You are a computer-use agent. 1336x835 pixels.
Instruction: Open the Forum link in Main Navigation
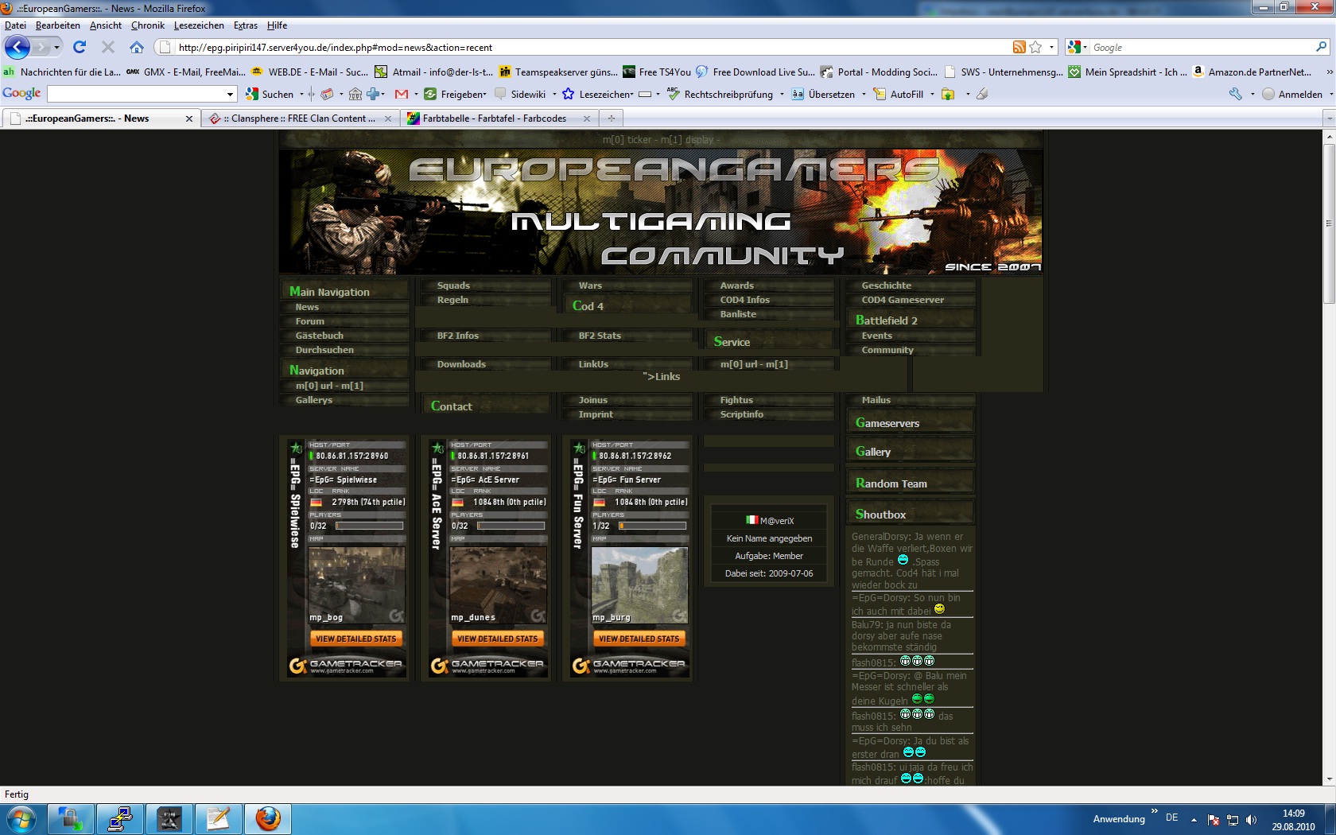click(x=310, y=321)
